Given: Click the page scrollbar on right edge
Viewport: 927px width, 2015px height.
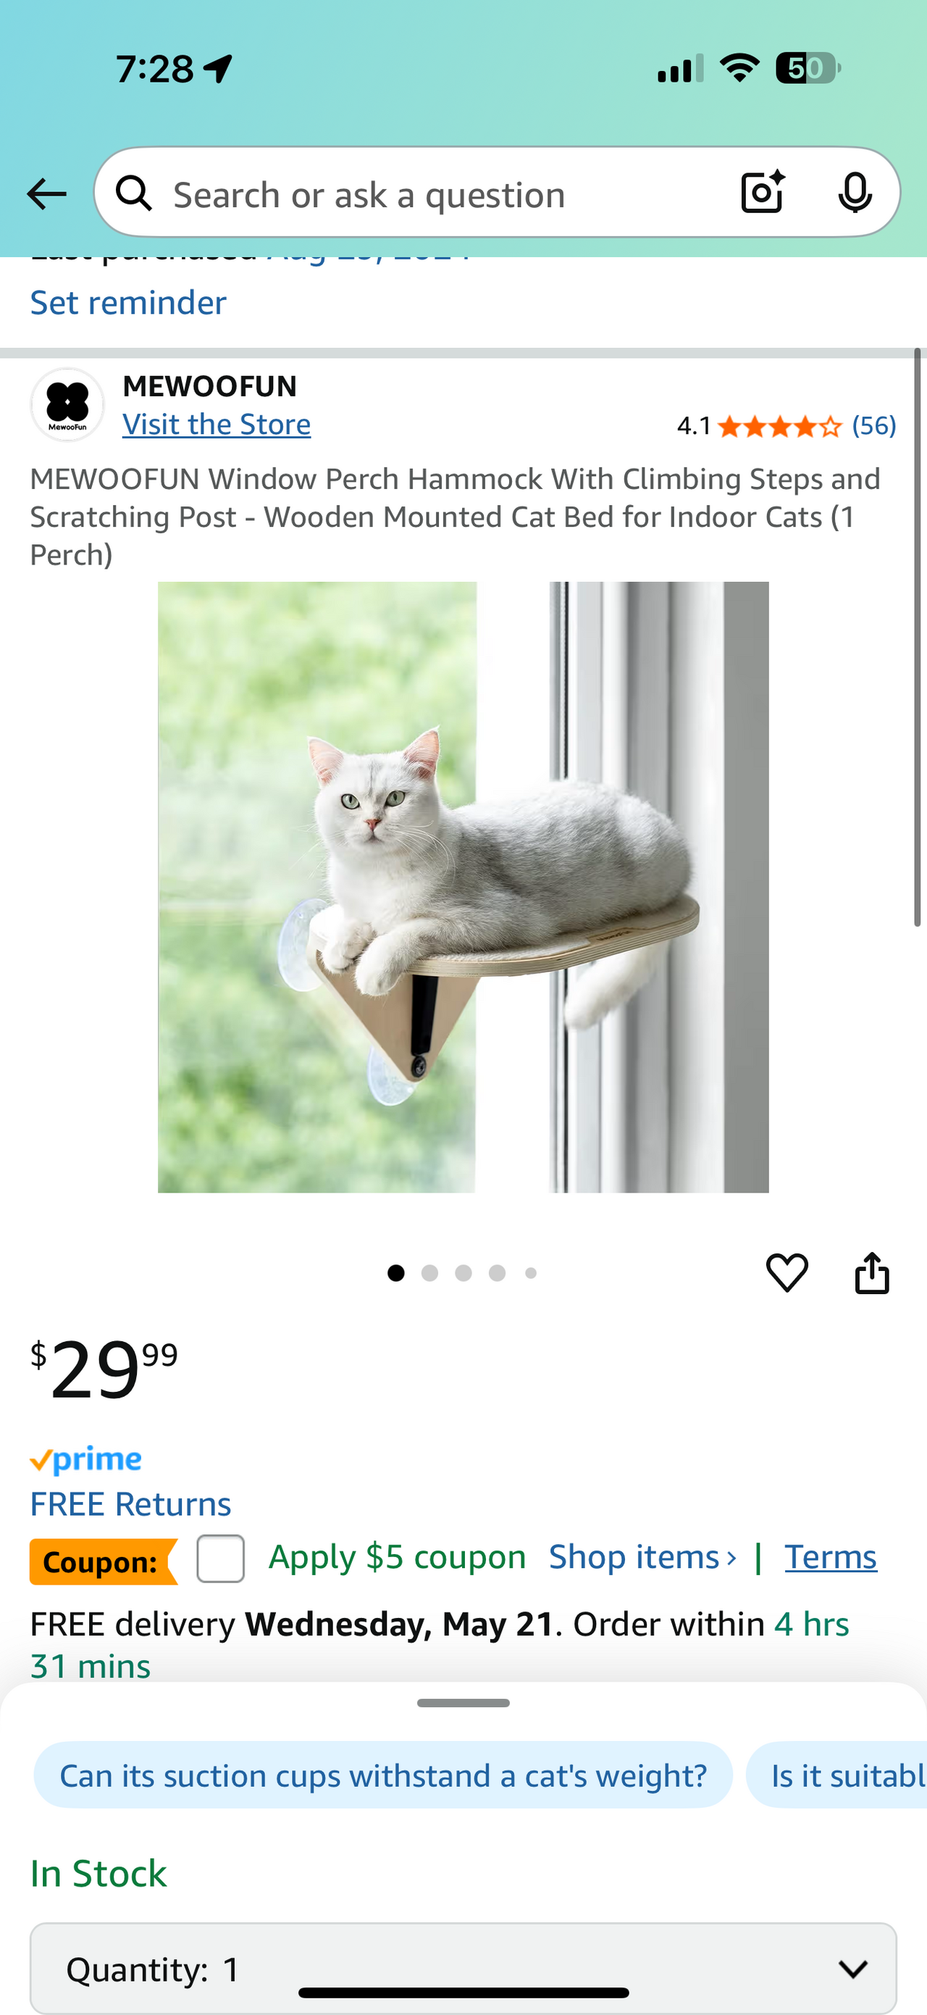Looking at the screenshot, I should [918, 638].
